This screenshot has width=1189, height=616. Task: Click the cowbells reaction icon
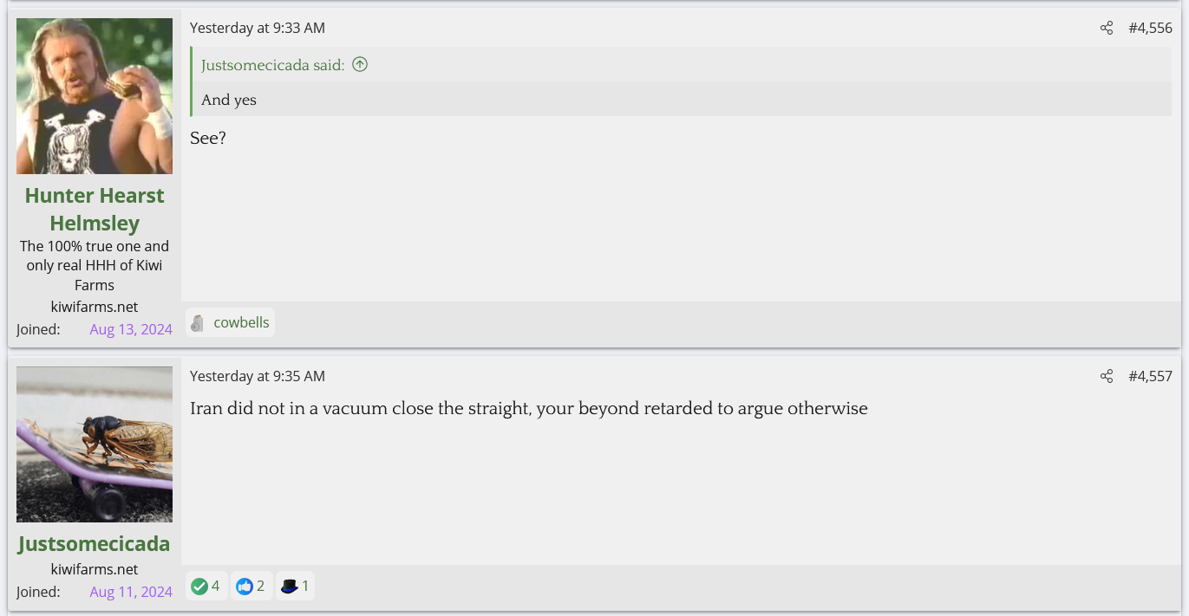tap(198, 323)
